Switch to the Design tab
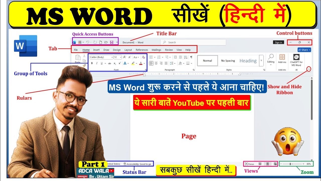321x181 pixels. (x=117, y=50)
